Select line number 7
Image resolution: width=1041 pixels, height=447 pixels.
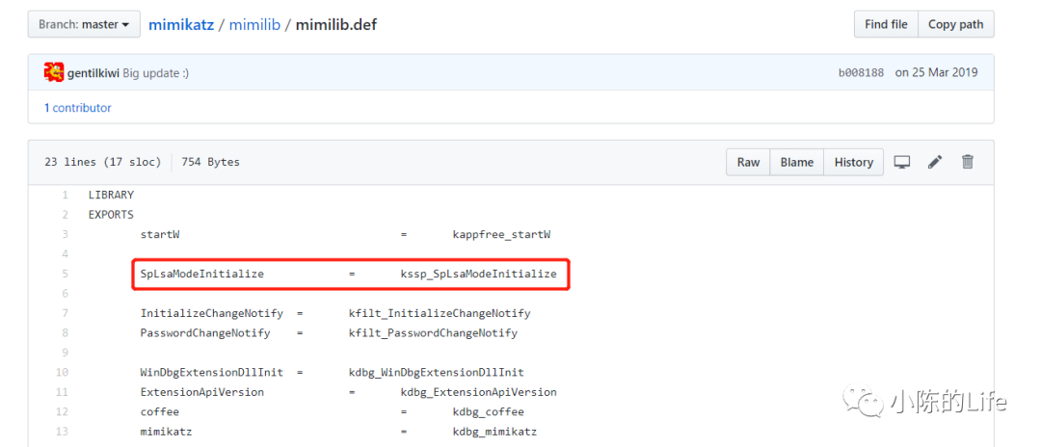(x=66, y=313)
